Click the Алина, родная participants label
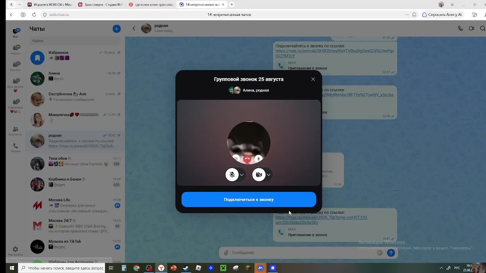486x273 pixels. click(x=256, y=90)
